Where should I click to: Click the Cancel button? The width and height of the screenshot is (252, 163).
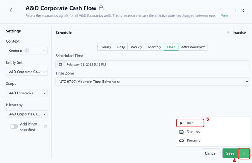coord(211,153)
